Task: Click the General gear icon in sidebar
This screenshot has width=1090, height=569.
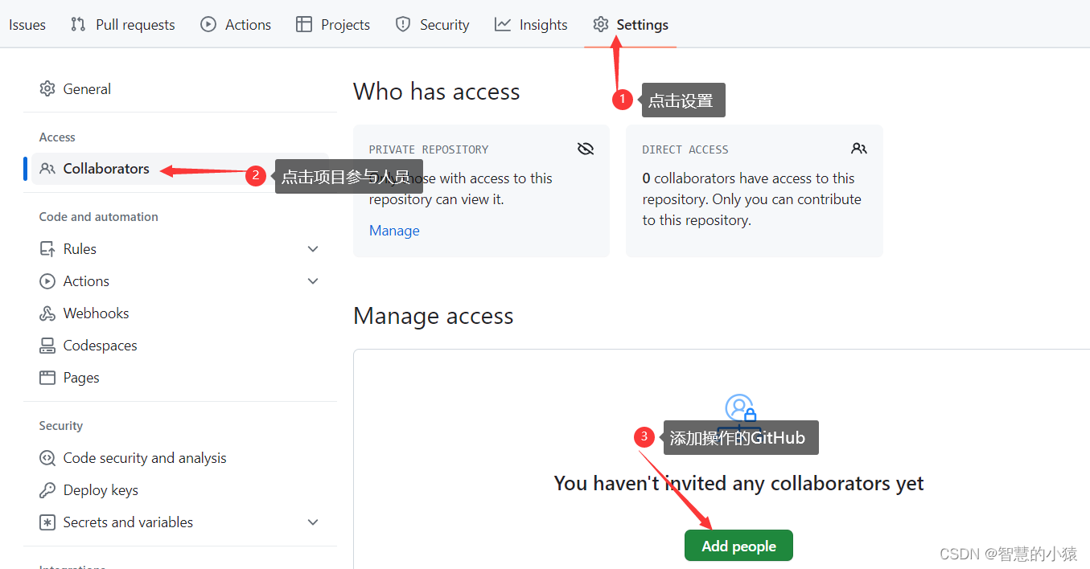Action: (47, 88)
